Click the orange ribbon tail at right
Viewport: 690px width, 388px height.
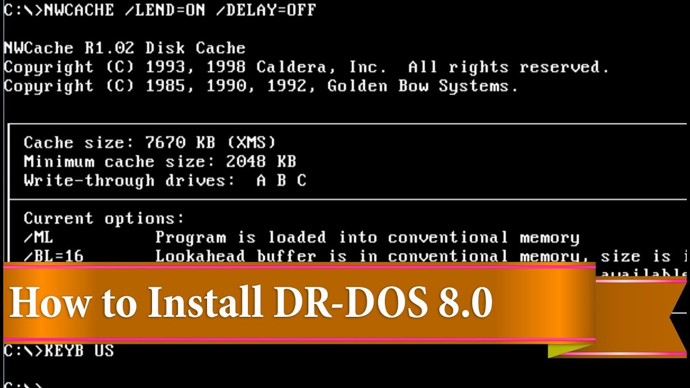coord(641,318)
